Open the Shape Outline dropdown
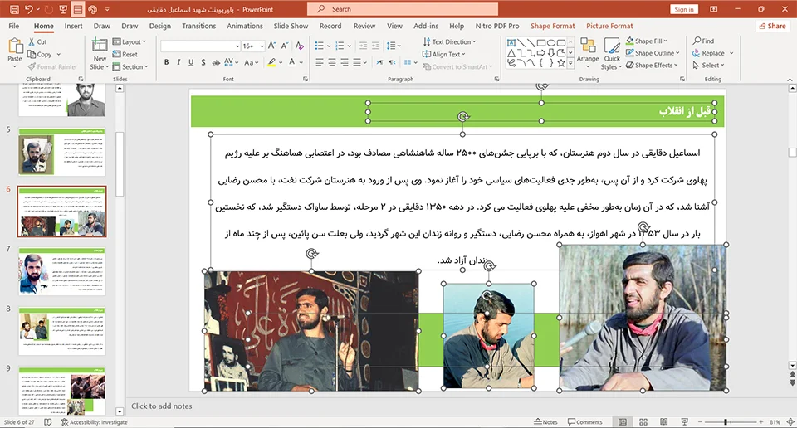The height and width of the screenshot is (428, 797). 653,53
